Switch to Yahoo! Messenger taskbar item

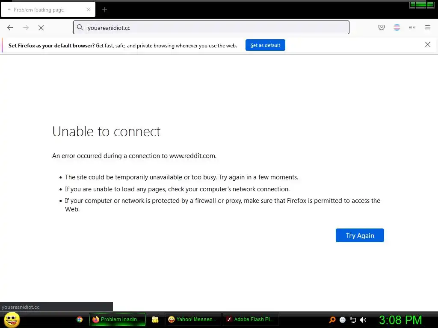point(193,319)
